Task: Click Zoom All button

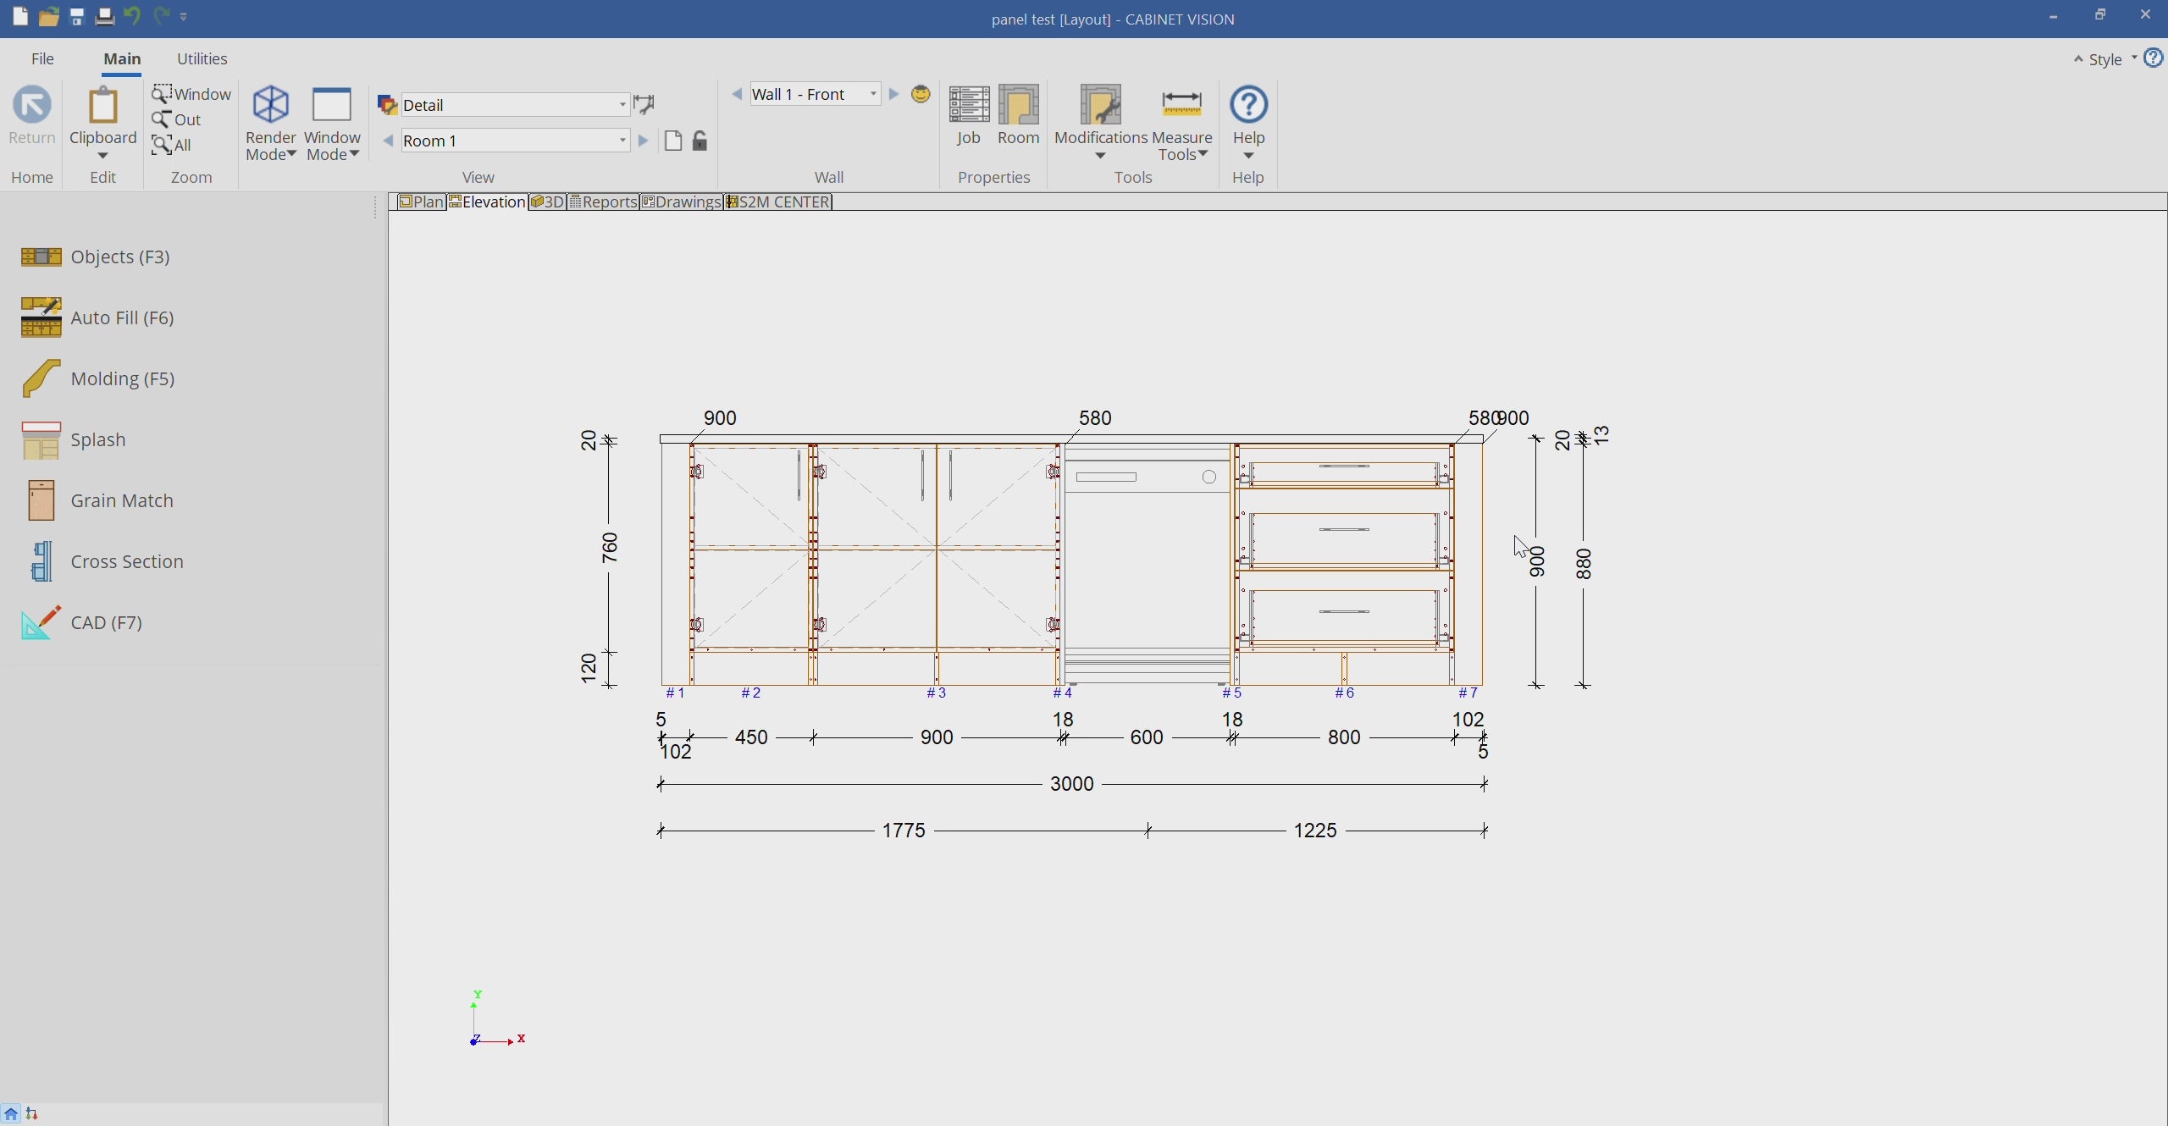Action: pos(172,145)
